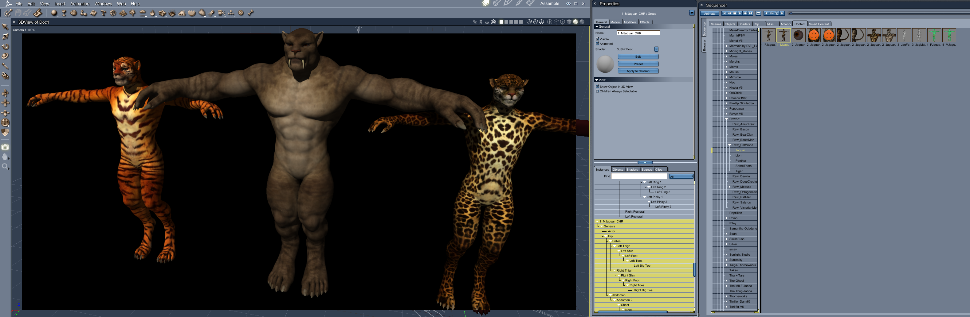Click the Apply to children button
970x317 pixels.
coord(638,71)
